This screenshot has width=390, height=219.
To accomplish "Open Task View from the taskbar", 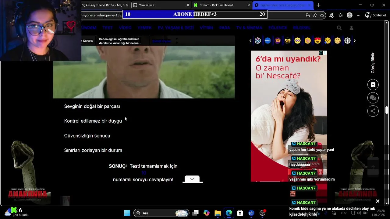I will (x=196, y=213).
